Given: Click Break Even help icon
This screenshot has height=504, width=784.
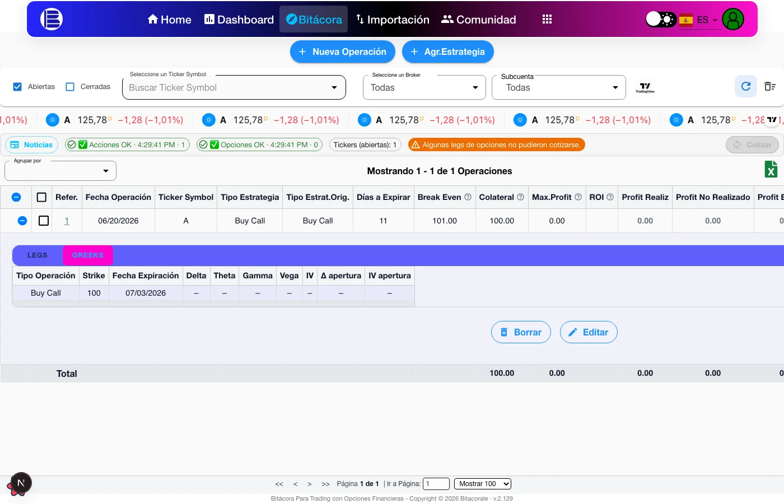Looking at the screenshot, I should 468,197.
